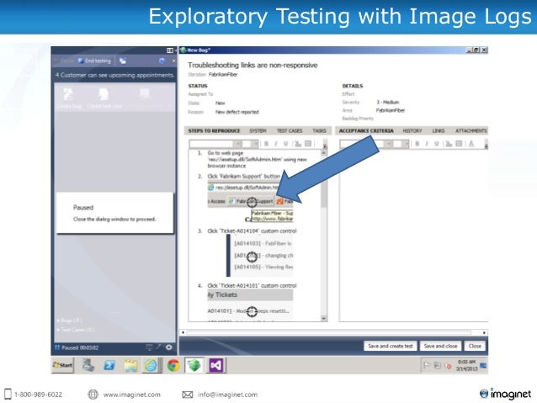Screen dimensions: 537x403
Task: Open the Steps to Reproduce tab
Action: [x=214, y=130]
